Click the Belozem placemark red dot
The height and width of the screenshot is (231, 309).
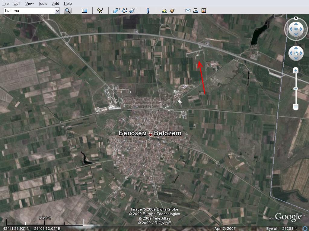click(150, 134)
